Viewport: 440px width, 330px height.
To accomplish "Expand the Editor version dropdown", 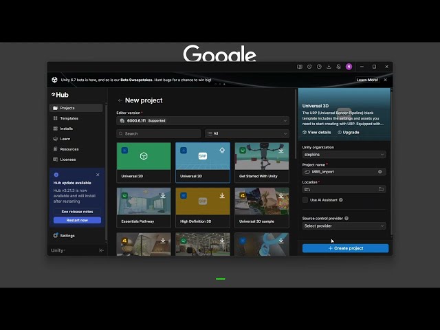I will 203,121.
